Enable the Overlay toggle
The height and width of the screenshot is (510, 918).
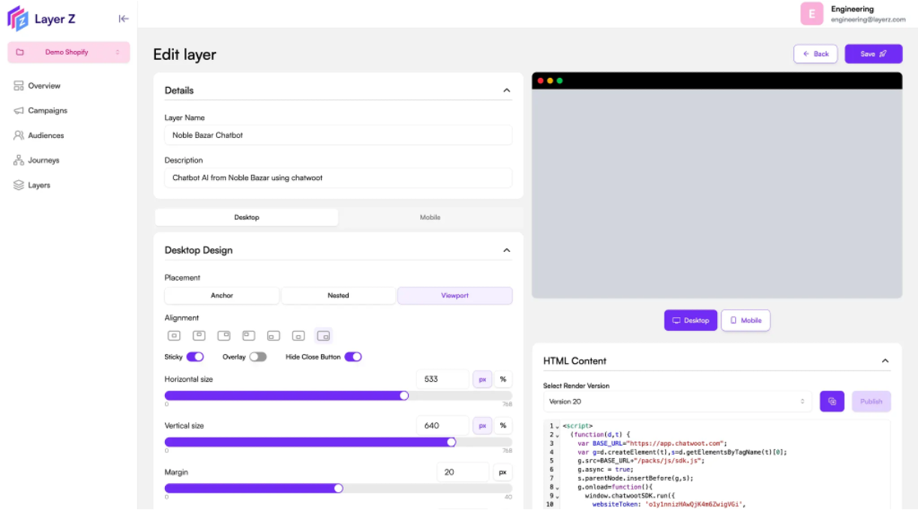pyautogui.click(x=257, y=357)
